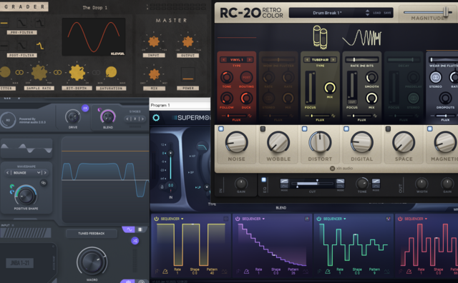Select the highlighted yellow POST-FILTER shape icon
The height and width of the screenshot is (283, 458).
pos(40,46)
